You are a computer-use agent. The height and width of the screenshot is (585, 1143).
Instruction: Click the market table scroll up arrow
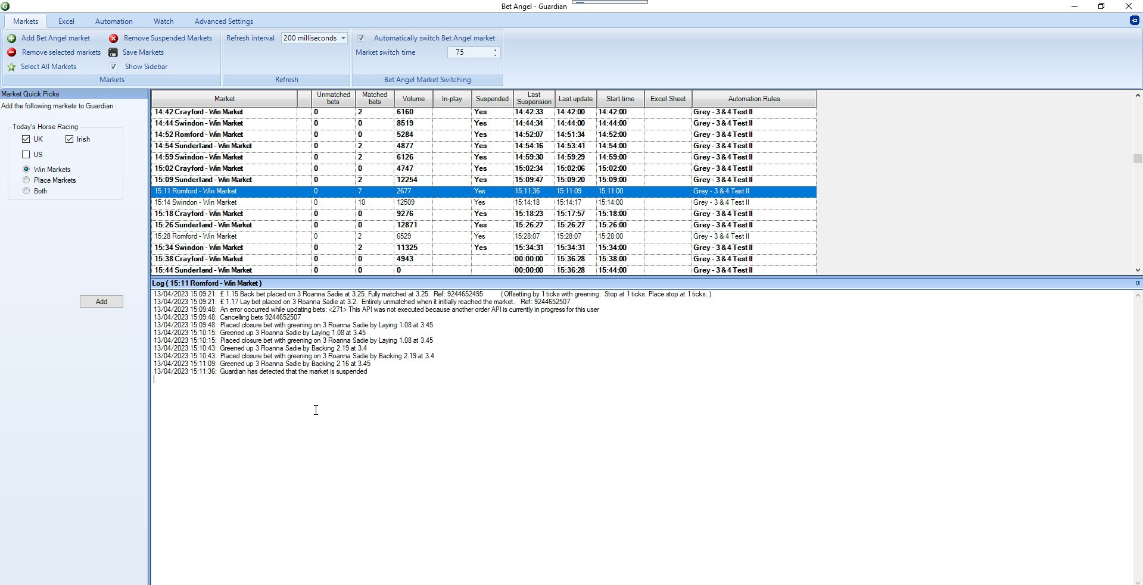(1138, 95)
